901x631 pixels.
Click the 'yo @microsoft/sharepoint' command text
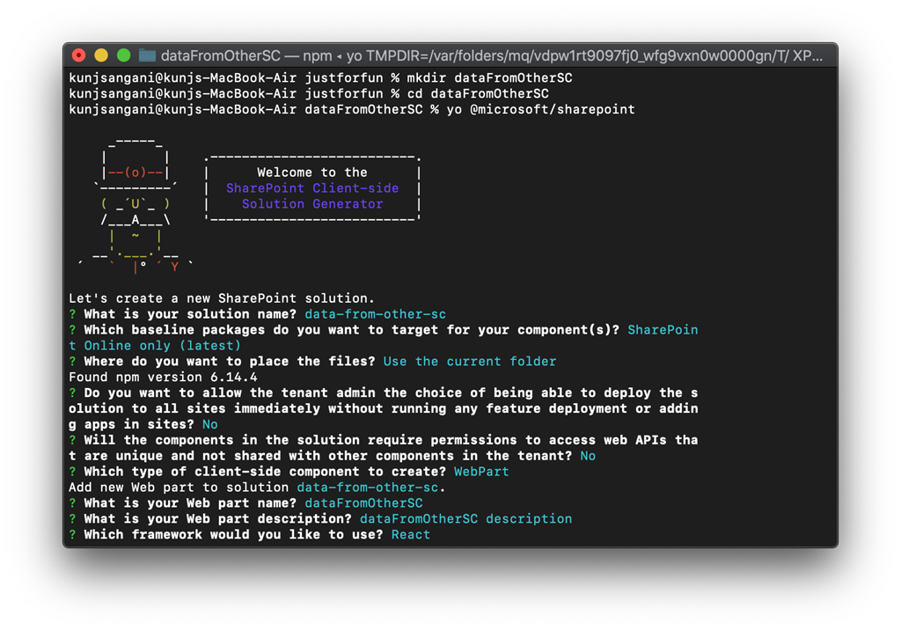540,109
